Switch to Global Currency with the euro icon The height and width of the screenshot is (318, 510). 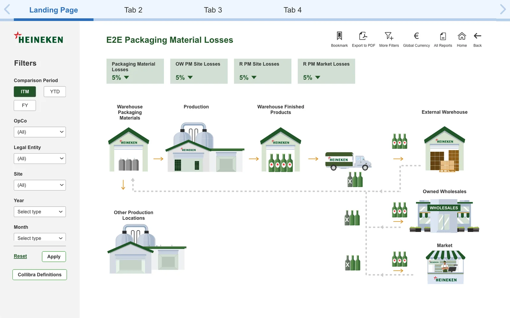416,36
